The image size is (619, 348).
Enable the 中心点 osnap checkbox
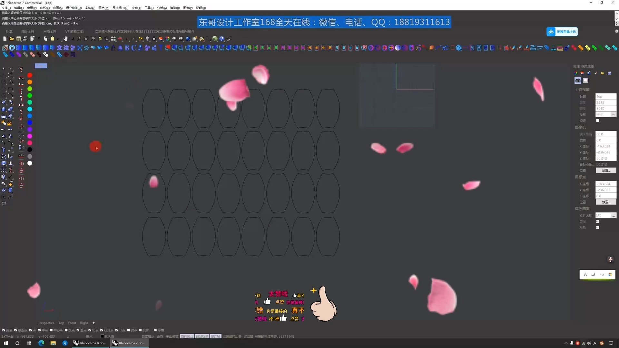coord(51,330)
